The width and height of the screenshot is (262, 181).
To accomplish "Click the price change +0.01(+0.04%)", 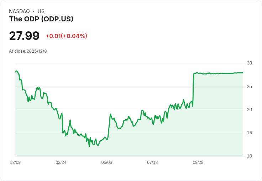I will coord(66,36).
